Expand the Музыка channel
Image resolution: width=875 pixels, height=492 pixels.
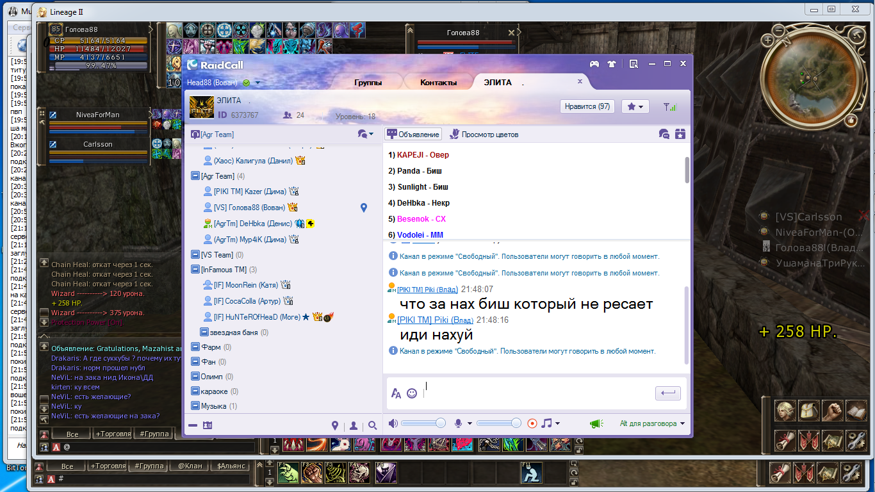click(195, 406)
